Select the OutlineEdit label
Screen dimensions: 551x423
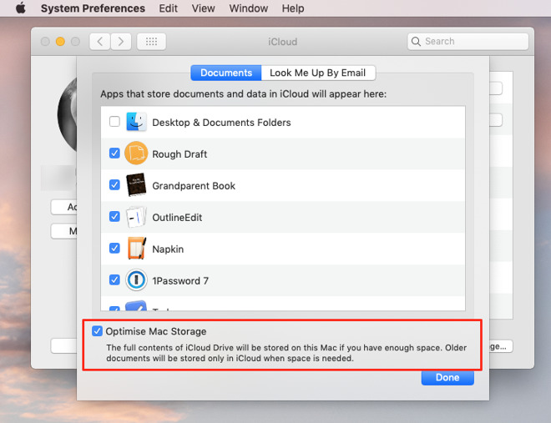177,218
